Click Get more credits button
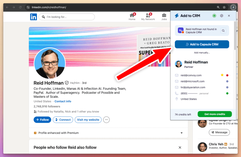Screen dimensions: 241x157 [x=214, y=114]
